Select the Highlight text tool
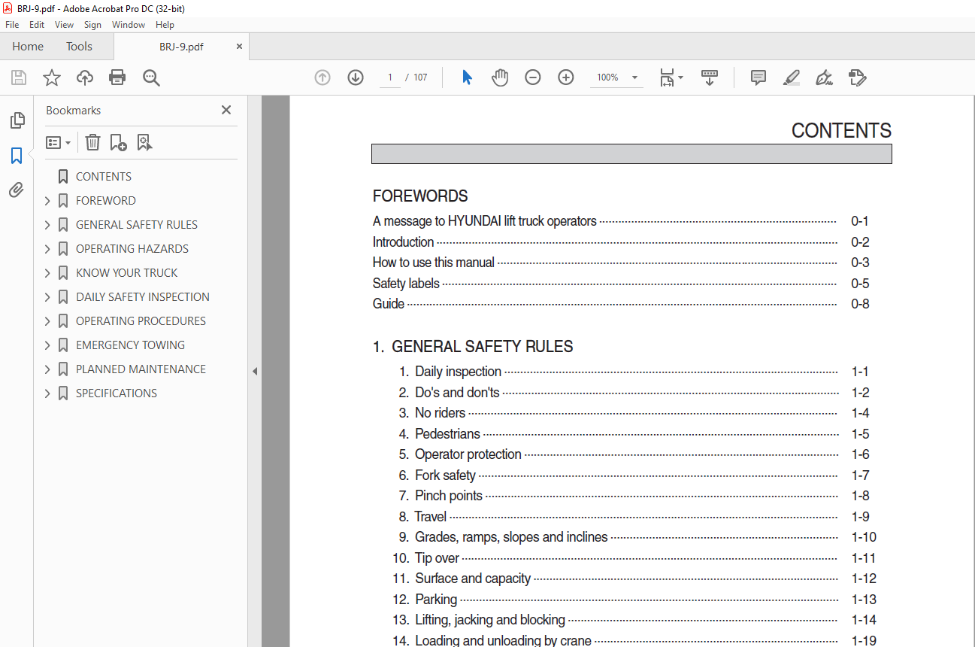The width and height of the screenshot is (975, 647). pos(791,77)
